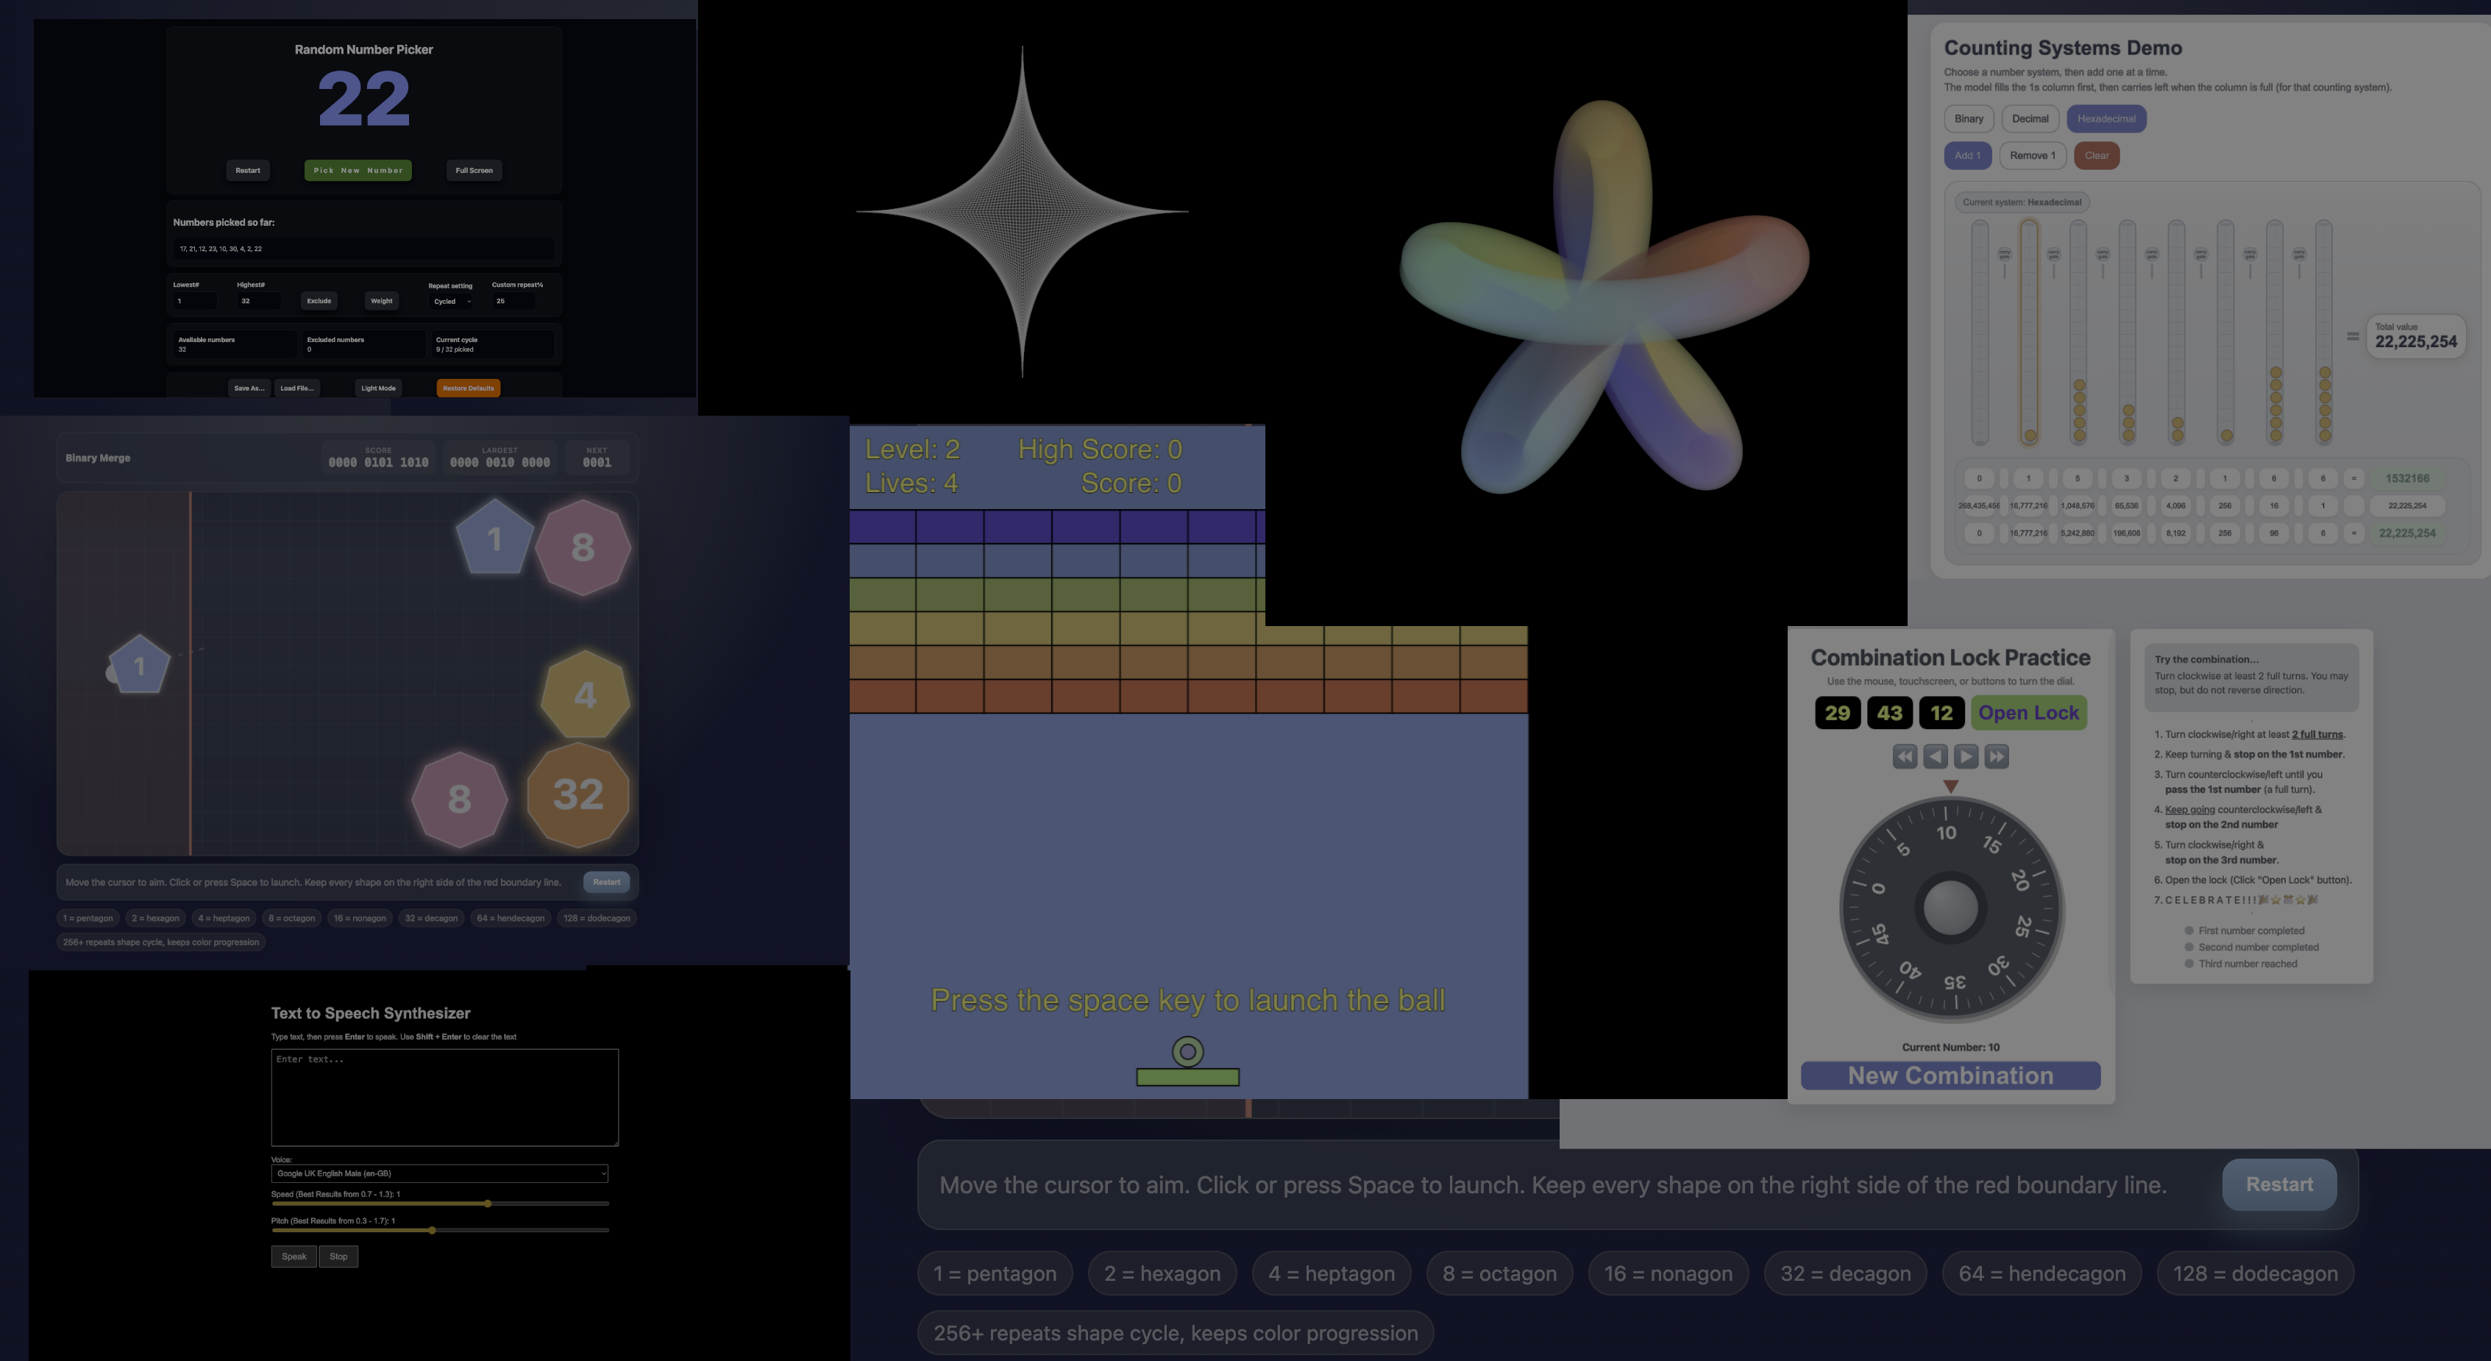Click the ball resting on the green paddle
The height and width of the screenshot is (1361, 2491).
tap(1187, 1051)
